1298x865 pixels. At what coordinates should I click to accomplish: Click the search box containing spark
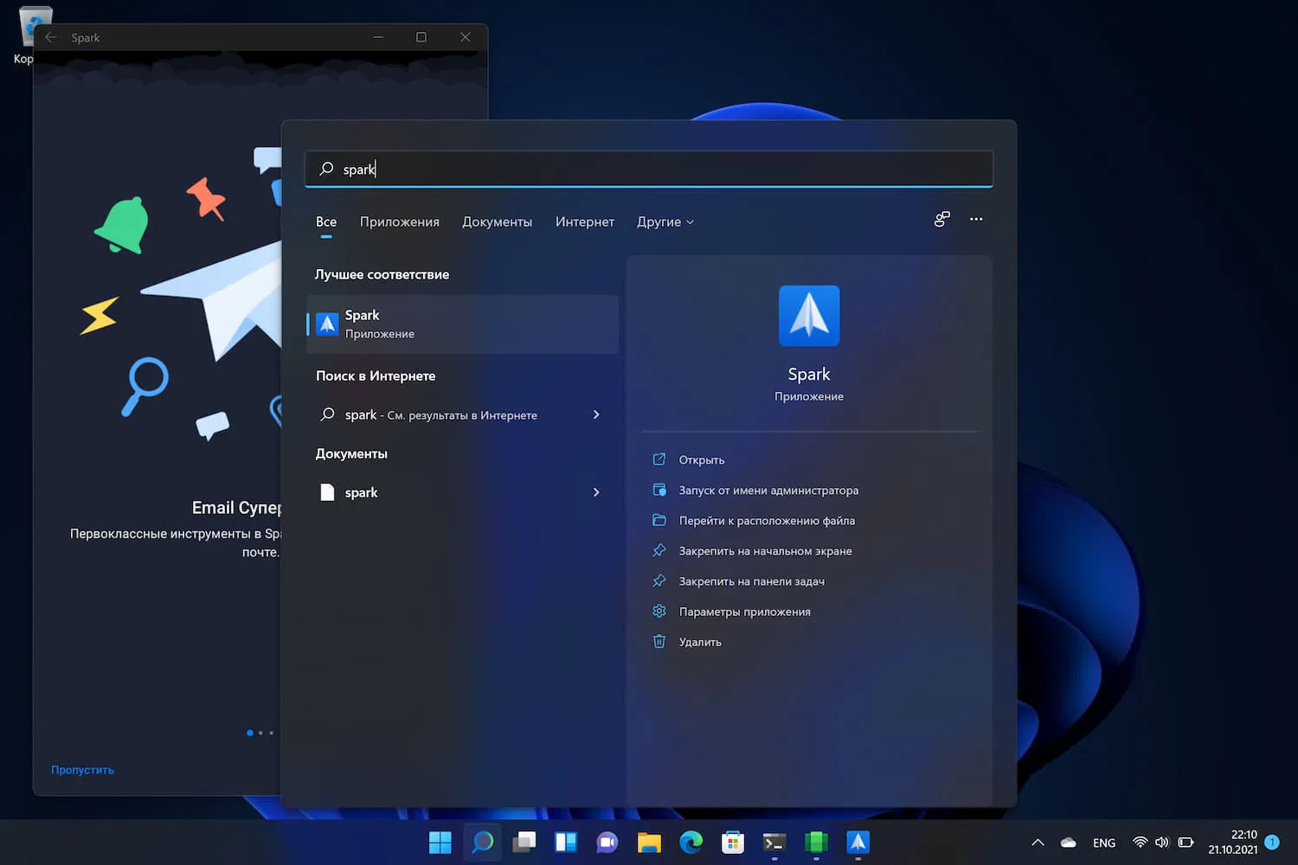pyautogui.click(x=649, y=169)
